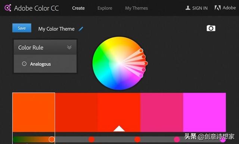This screenshot has height=144, width=239.
Task: Click the pink handle on color wheel
Action: click(143, 70)
